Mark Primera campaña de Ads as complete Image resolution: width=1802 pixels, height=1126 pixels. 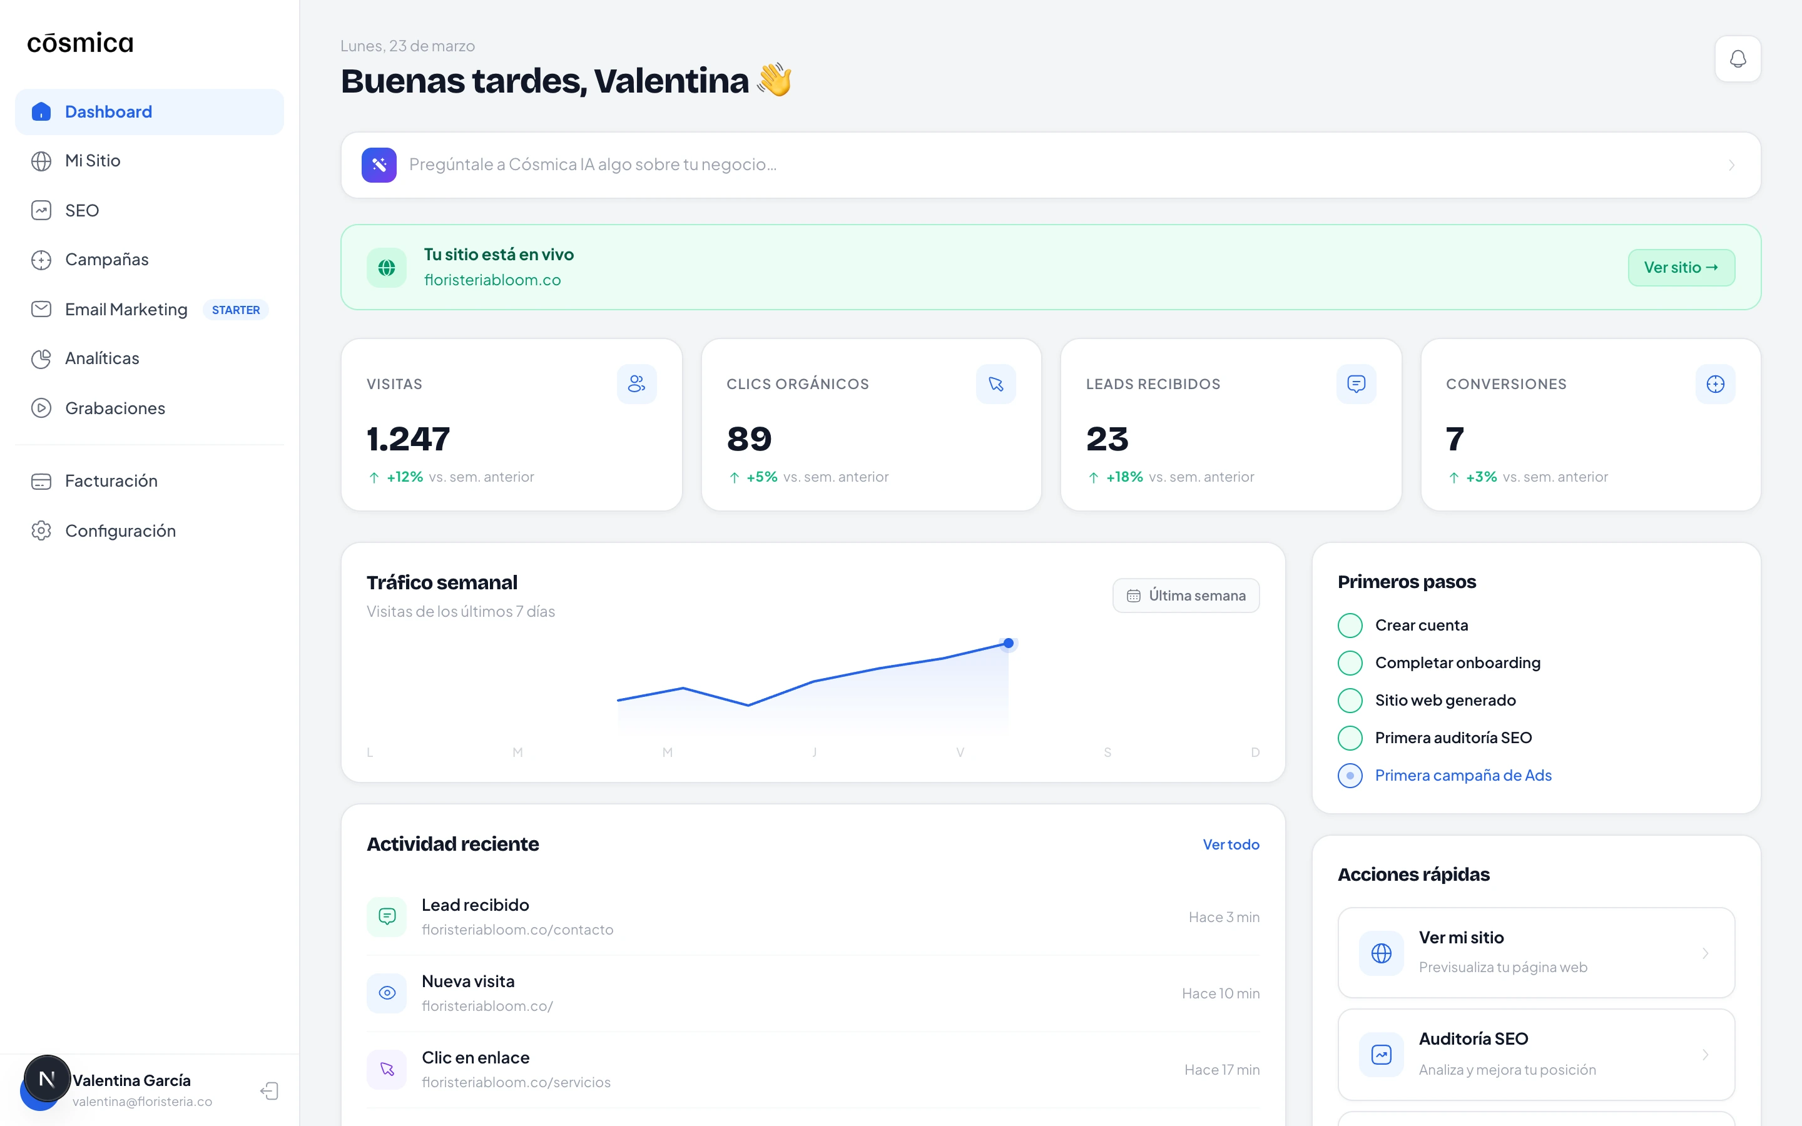(x=1350, y=775)
